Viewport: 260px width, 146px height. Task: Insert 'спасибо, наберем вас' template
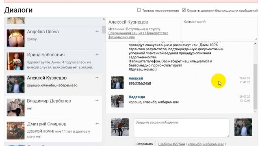pyautogui.click(x=206, y=144)
